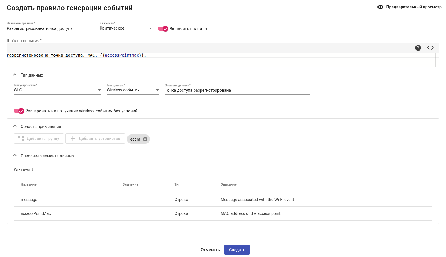Viewport: 446px width, 257px height.
Task: Toggle code view with angle brackets icon
Action: 430,48
